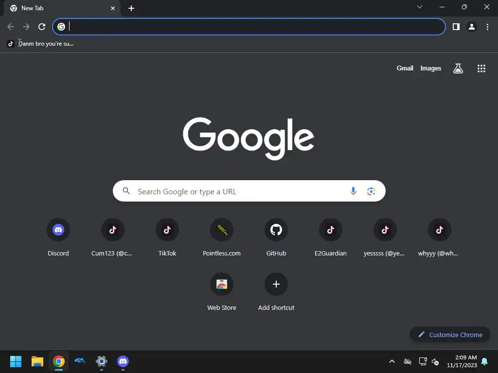Open the 'Danm bro you're su...' bookmark
498x373 pixels.
[x=40, y=44]
